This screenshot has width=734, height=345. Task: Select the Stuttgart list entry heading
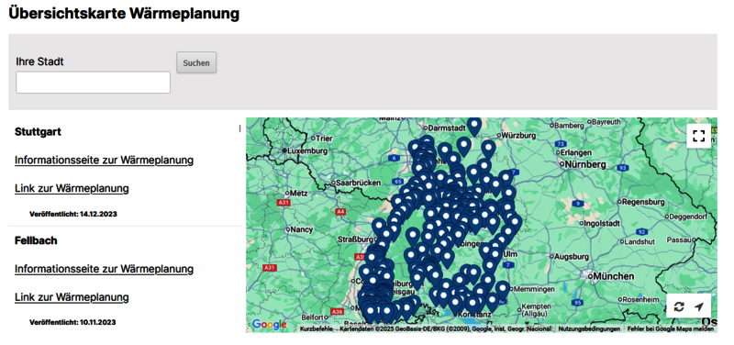pyautogui.click(x=38, y=132)
